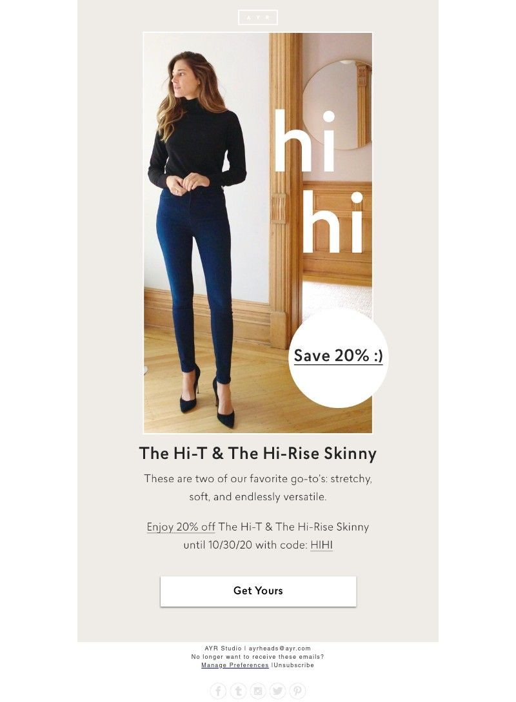Open the Tumblr social icon
This screenshot has width=516, height=702.
pos(238,691)
